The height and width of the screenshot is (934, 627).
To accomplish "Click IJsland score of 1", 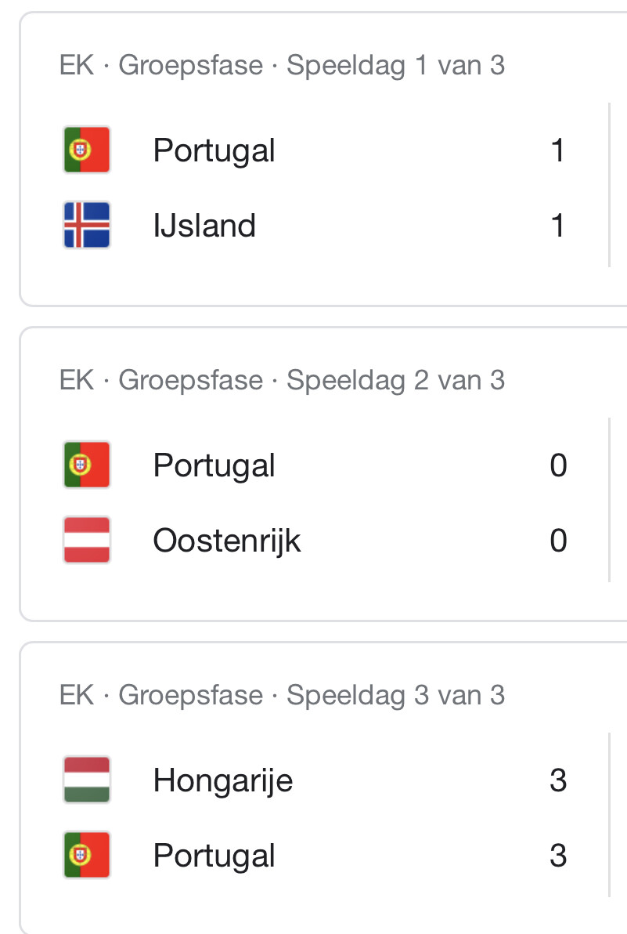I will tap(557, 226).
